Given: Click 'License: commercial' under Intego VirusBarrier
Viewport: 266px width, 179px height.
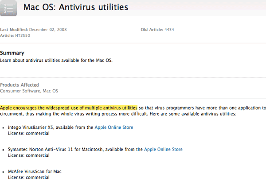Looking at the screenshot, I should pos(27,133).
